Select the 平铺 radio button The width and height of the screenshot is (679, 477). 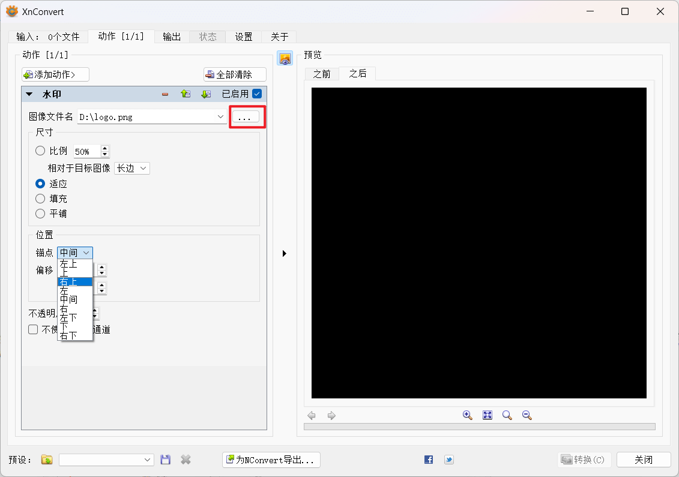click(40, 214)
